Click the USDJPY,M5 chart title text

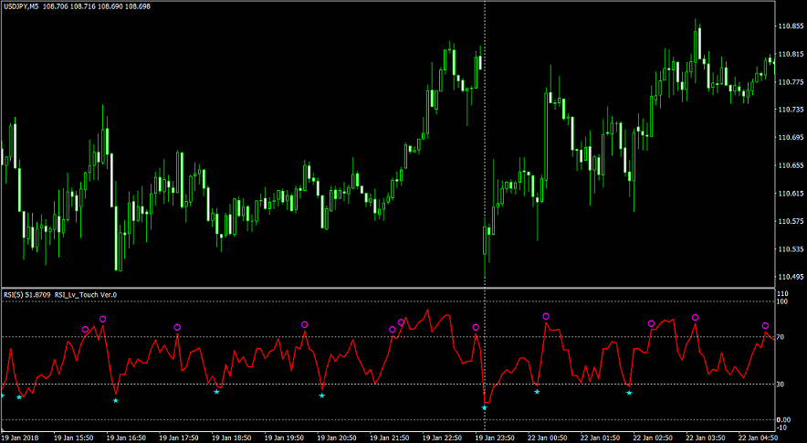pos(21,6)
